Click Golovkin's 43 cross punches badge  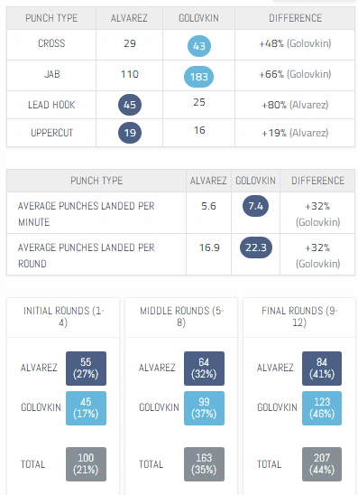[199, 46]
